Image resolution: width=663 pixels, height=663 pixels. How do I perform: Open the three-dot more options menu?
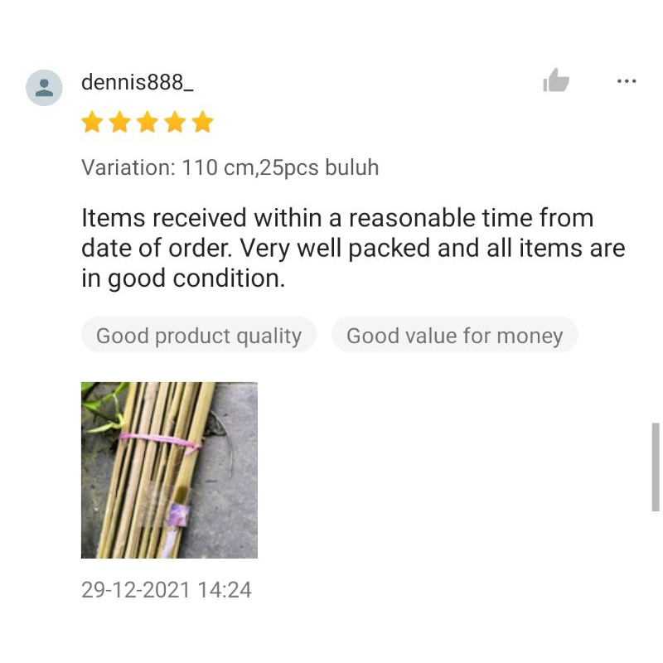[x=627, y=80]
